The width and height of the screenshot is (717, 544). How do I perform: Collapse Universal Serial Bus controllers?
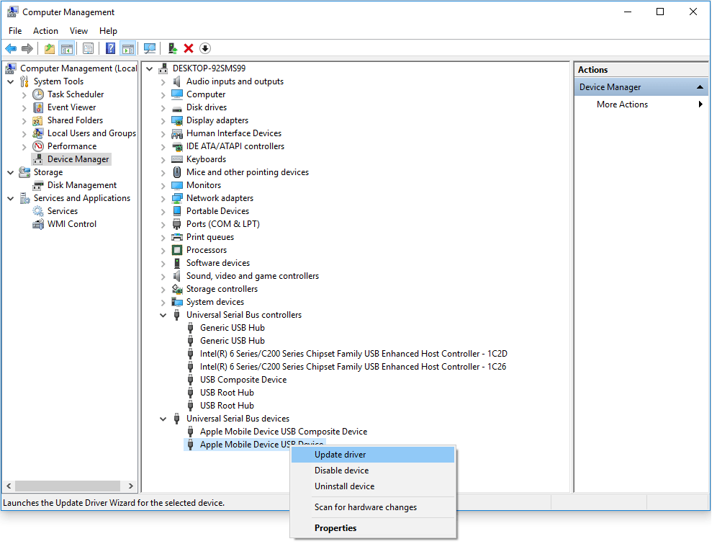click(163, 314)
